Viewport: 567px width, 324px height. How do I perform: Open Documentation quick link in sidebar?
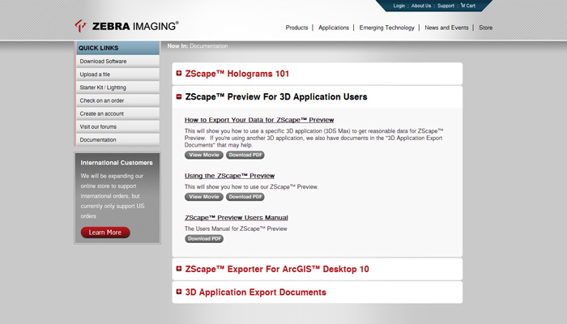click(117, 139)
